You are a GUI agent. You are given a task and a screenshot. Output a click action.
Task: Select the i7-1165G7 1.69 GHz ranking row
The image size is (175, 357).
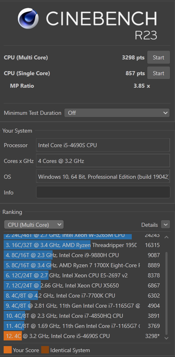pos(82,325)
